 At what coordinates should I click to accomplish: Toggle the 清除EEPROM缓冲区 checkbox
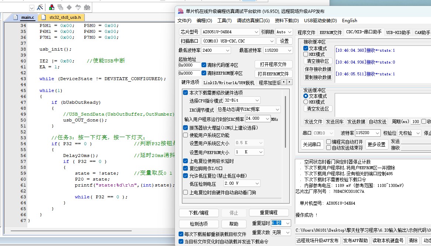point(204,73)
